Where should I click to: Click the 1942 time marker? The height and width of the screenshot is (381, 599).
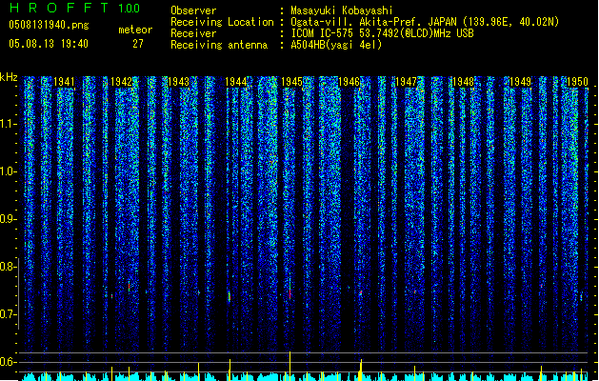tap(121, 82)
